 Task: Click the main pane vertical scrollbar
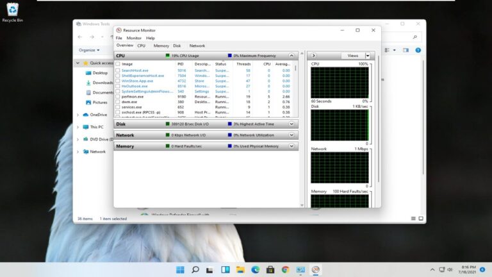coord(302,130)
